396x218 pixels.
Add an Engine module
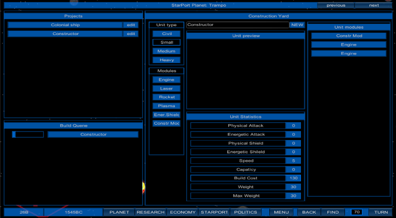[166, 80]
